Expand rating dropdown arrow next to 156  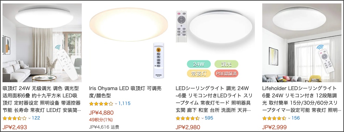289,118
